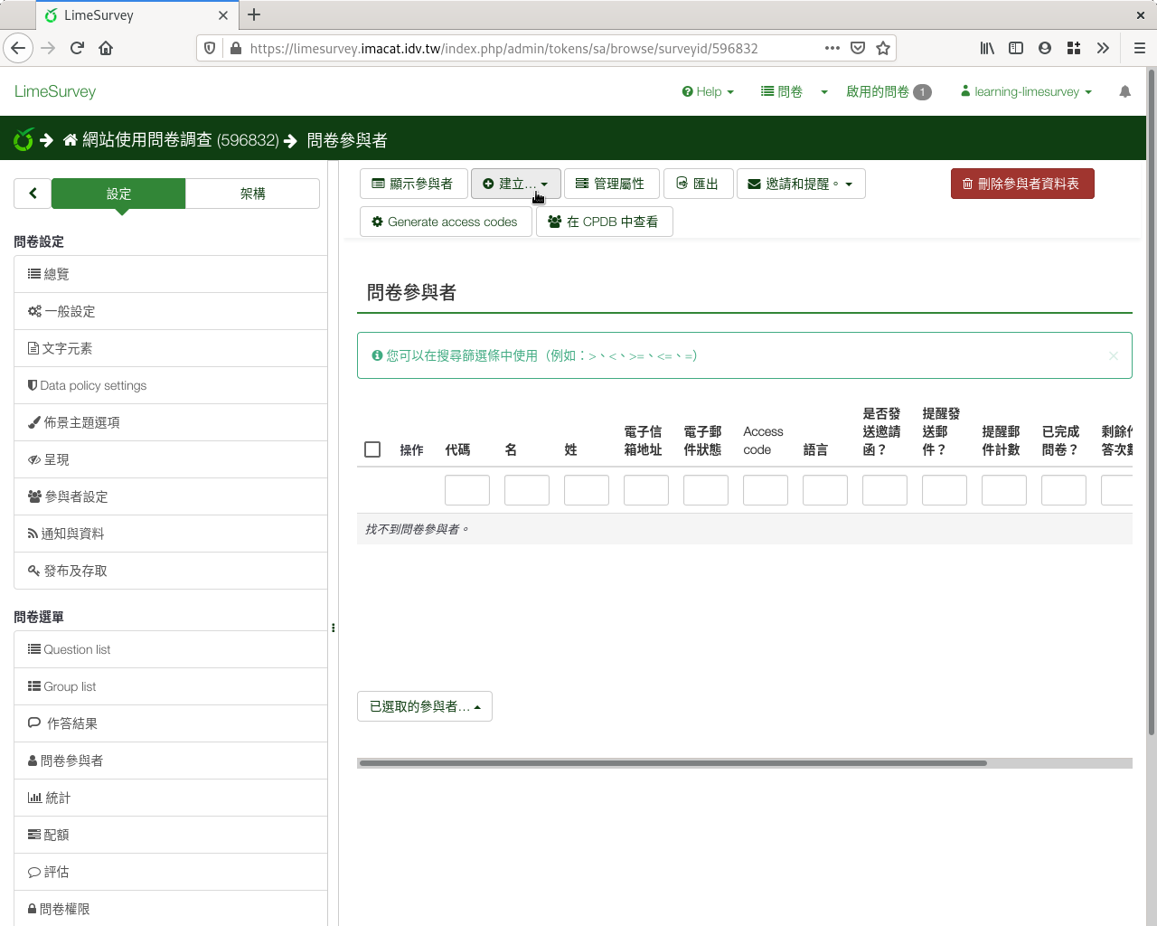The image size is (1157, 926).
Task: Open 評估 in sidebar
Action: click(171, 872)
